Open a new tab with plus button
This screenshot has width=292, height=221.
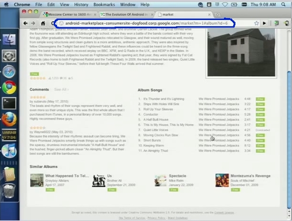click(x=217, y=15)
